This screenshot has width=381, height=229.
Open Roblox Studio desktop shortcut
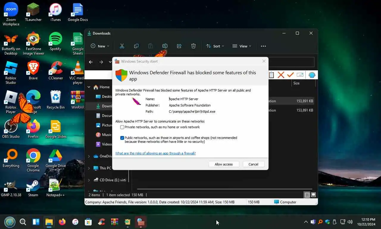pyautogui.click(x=11, y=73)
